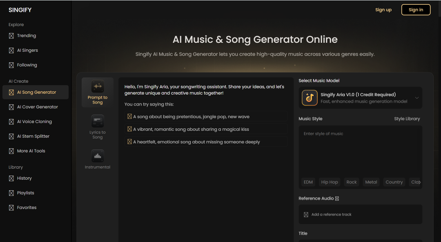This screenshot has height=242, width=441.
Task: Click the AI Cover Generator sidebar icon
Action: coord(11,107)
